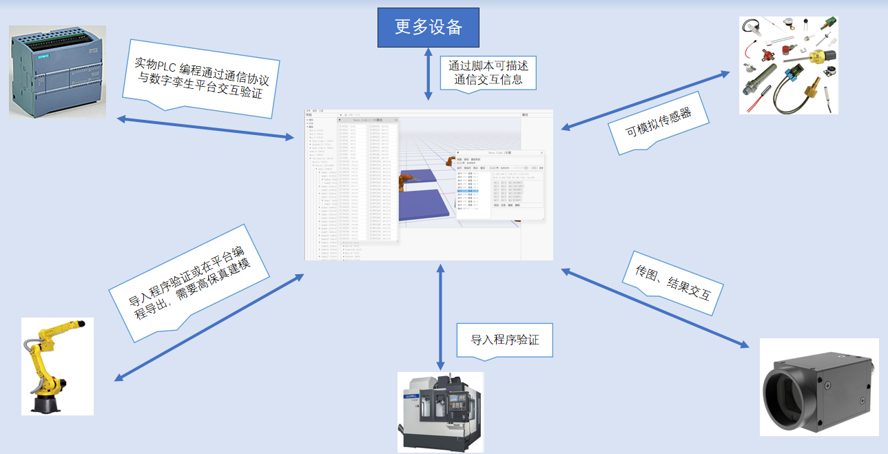The height and width of the screenshot is (454, 888).
Task: Click the CNC machining center image
Action: (x=440, y=411)
